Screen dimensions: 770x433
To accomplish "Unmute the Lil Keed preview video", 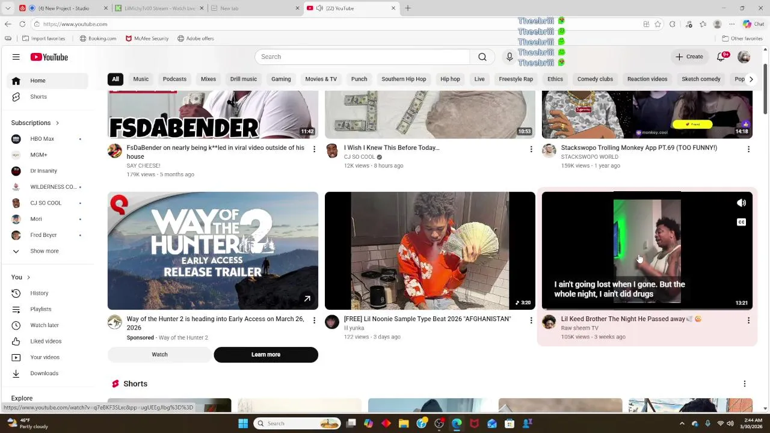I will tap(742, 203).
